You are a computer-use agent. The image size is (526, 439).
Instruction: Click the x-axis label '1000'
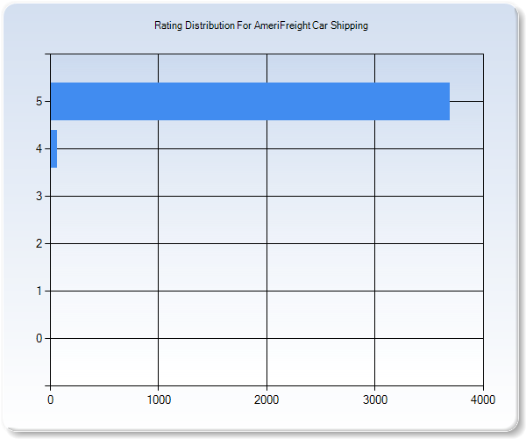(x=159, y=399)
